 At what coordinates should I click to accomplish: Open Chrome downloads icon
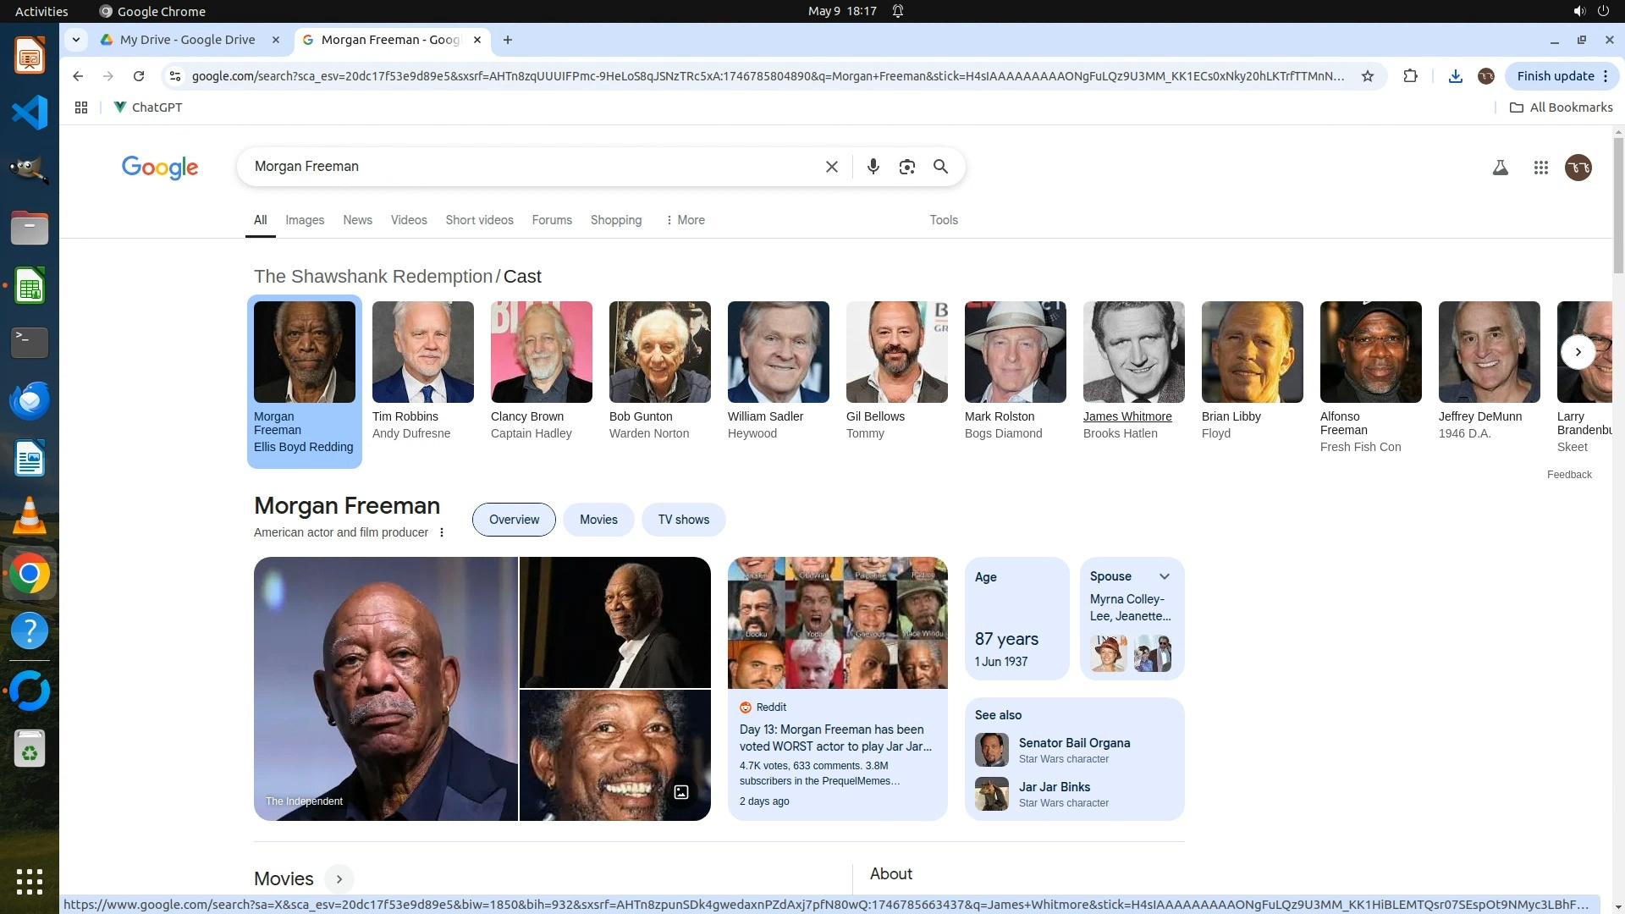click(1455, 76)
